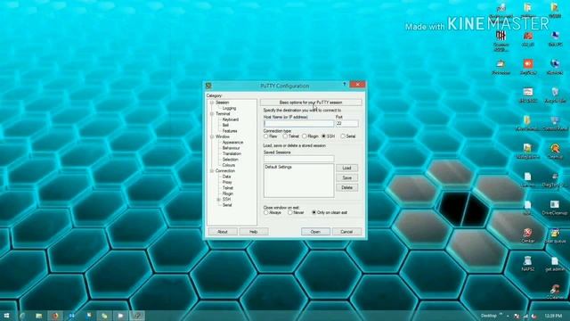The width and height of the screenshot is (570, 321).
Task: Select the 'clear queue' desktop icon
Action: pos(554,235)
